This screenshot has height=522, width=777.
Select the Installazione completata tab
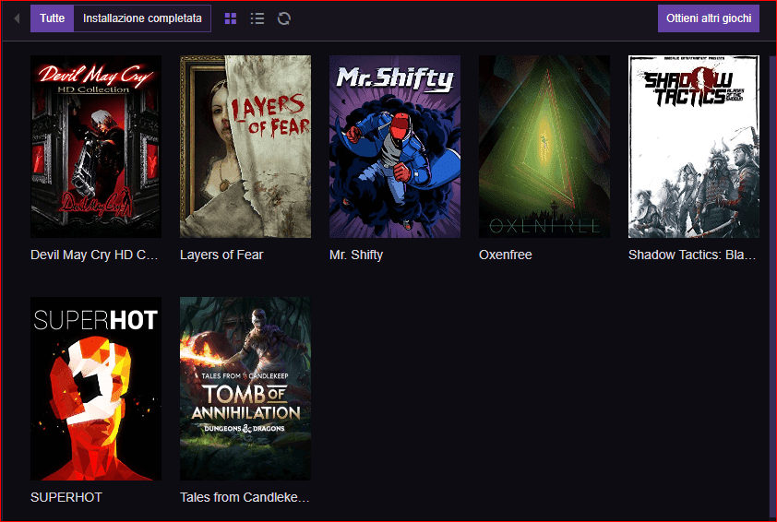(x=142, y=18)
